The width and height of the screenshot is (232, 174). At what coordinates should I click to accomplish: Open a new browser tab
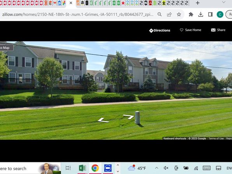pos(197,3)
